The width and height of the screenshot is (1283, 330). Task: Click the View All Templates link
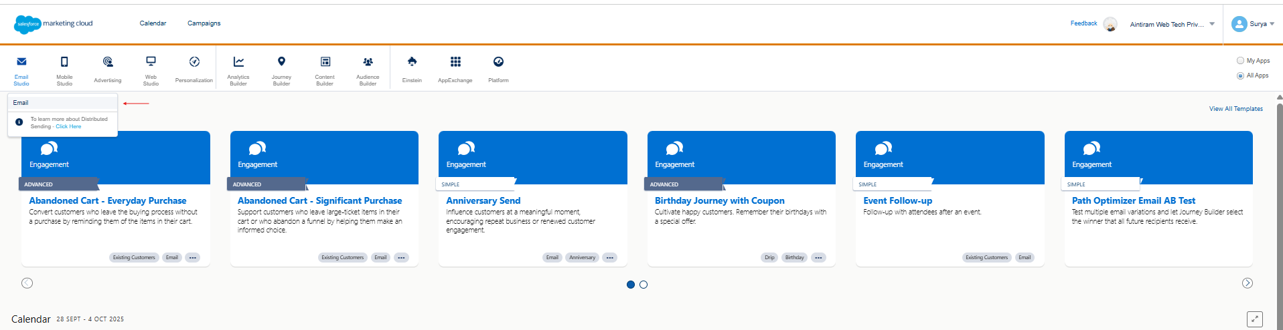[x=1235, y=109]
